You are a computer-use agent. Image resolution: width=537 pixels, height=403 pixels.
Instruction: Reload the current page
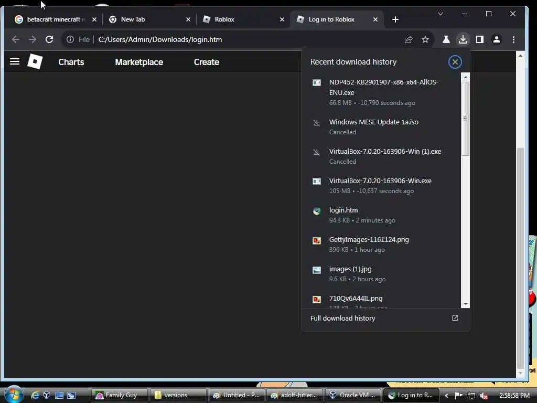(49, 39)
